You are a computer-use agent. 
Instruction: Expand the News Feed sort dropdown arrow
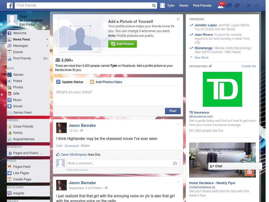pos(47,39)
